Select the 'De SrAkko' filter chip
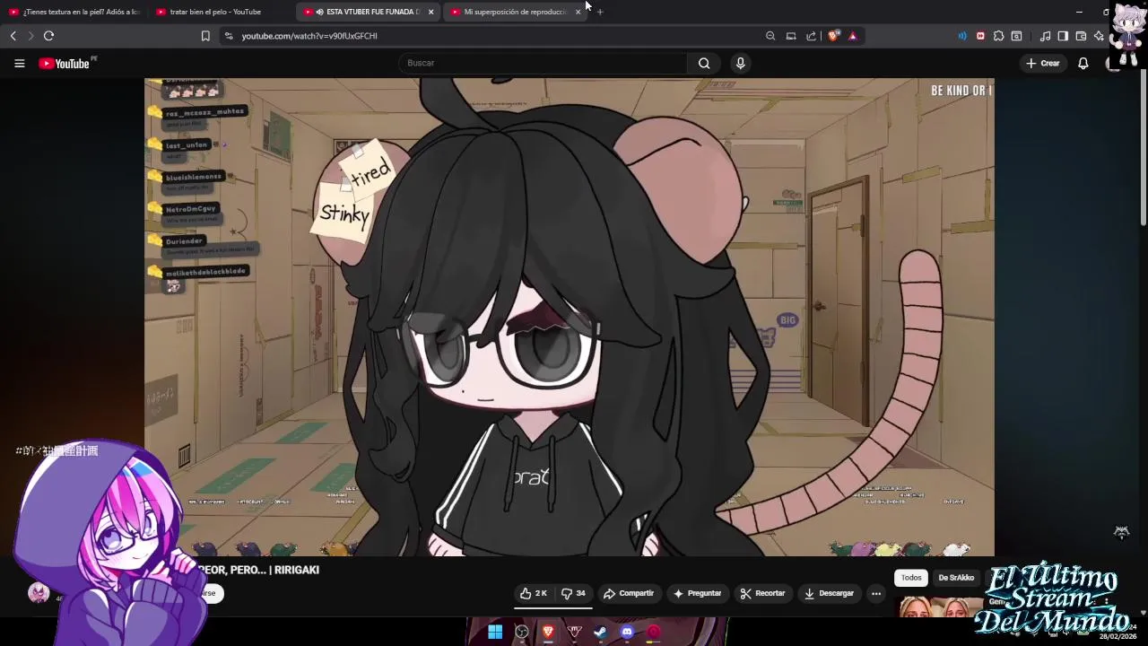Viewport: 1148px width, 646px height. pyautogui.click(x=956, y=578)
